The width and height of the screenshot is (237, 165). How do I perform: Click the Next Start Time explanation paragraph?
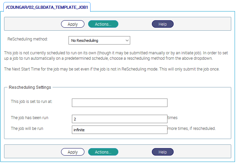[112, 69]
